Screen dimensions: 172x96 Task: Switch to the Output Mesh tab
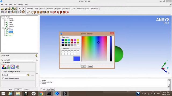(94, 9)
